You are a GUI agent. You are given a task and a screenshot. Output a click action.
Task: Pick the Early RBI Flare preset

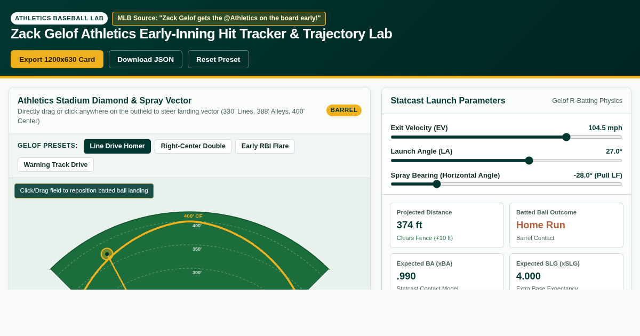(x=265, y=146)
